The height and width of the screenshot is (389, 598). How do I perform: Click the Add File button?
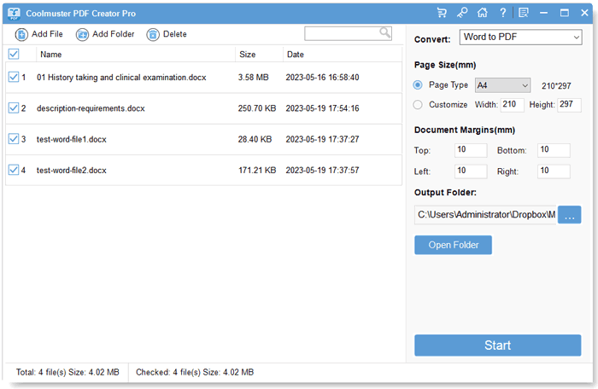tap(39, 34)
